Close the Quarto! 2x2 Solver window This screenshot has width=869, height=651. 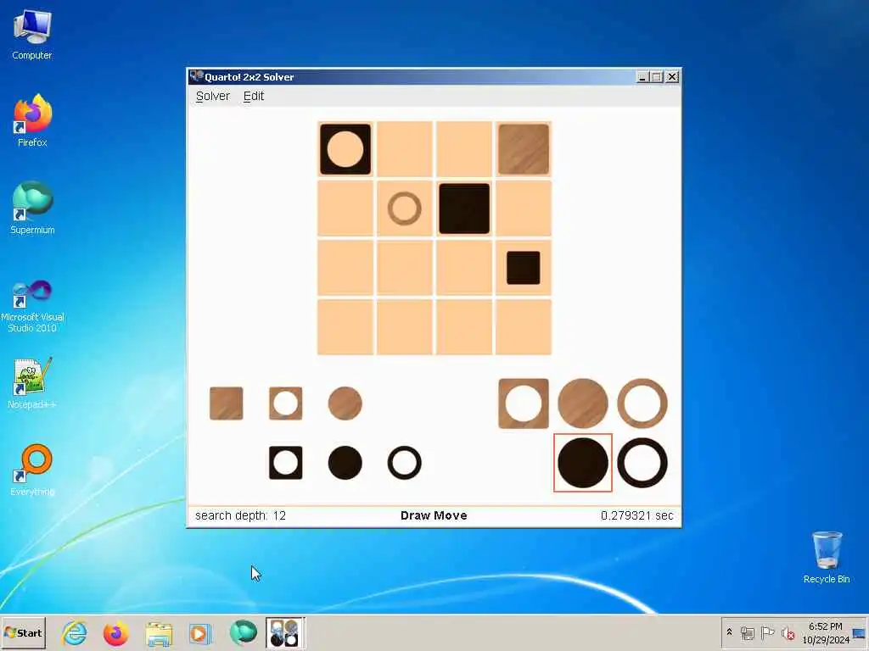coord(672,77)
